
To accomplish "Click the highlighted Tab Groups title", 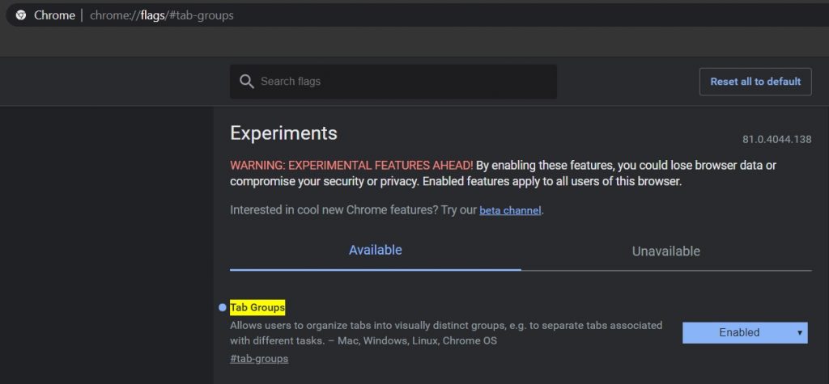I will (257, 307).
